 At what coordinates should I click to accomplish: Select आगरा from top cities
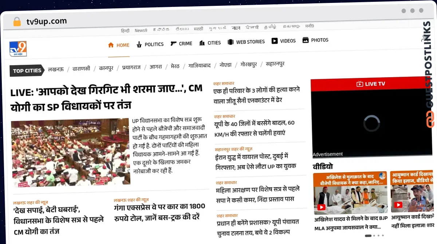[155, 67]
